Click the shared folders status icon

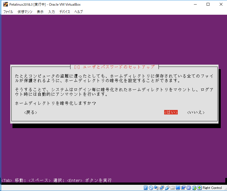(172, 188)
